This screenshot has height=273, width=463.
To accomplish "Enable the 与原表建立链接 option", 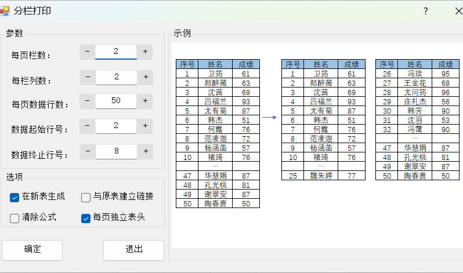I will point(86,198).
